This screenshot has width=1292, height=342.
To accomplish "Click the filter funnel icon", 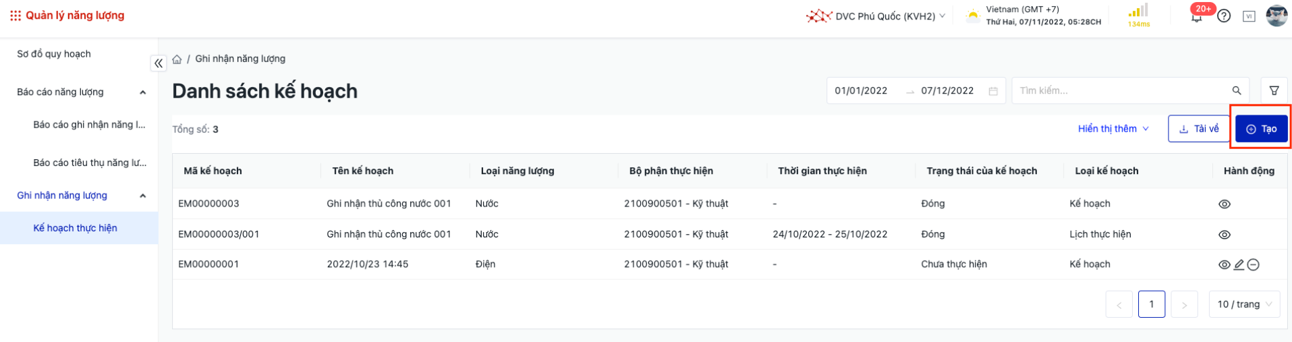I will pos(1274,90).
